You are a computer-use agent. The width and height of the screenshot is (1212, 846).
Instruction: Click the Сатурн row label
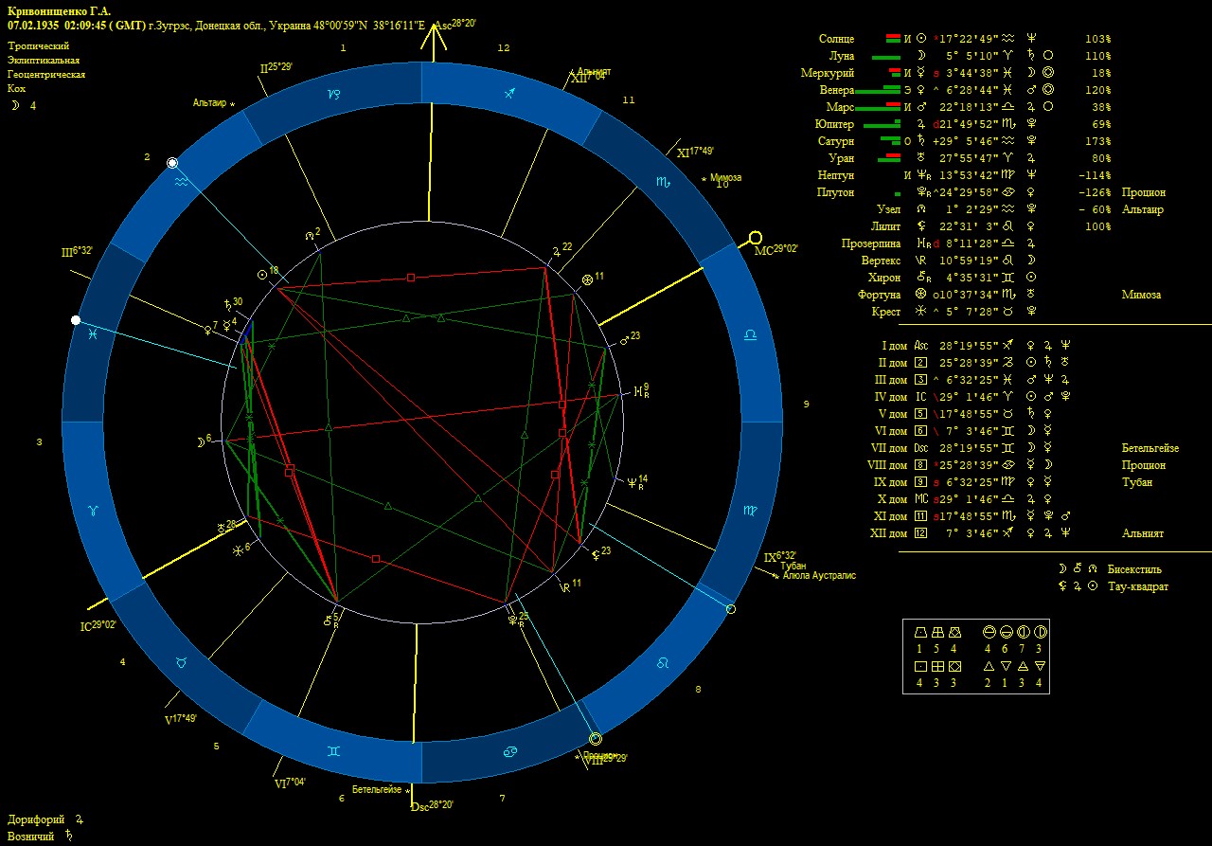pos(836,141)
